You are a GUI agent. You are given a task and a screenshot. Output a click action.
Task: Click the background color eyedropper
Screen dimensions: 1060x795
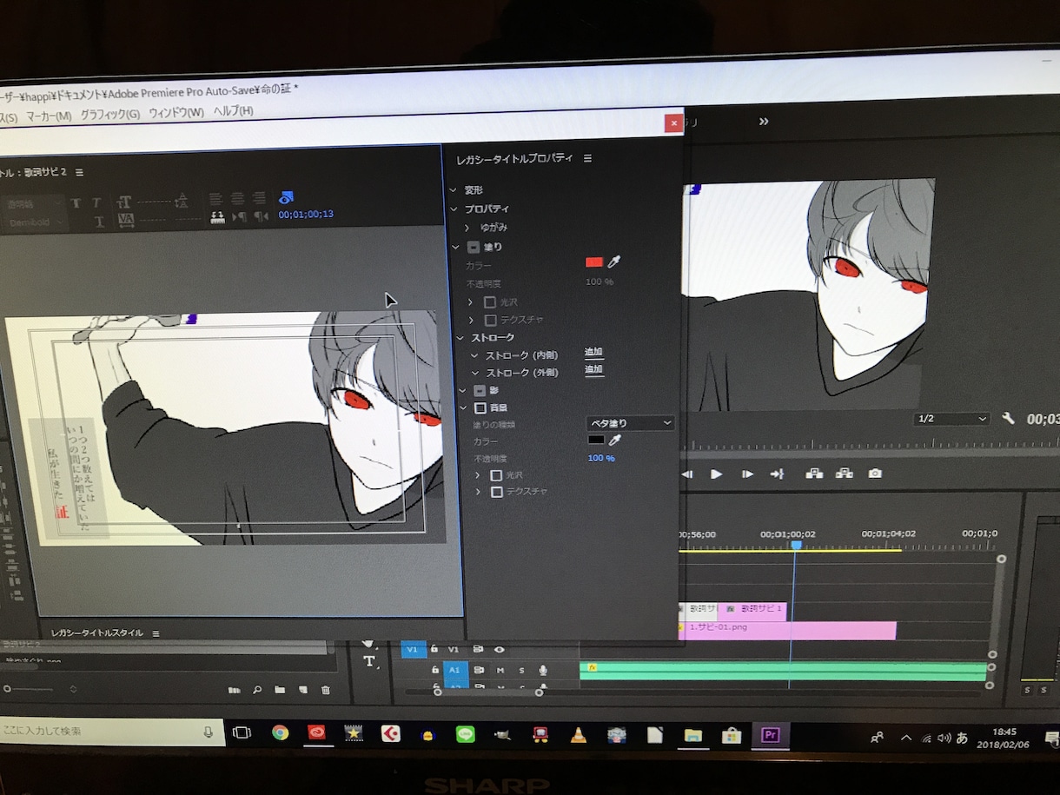point(614,440)
